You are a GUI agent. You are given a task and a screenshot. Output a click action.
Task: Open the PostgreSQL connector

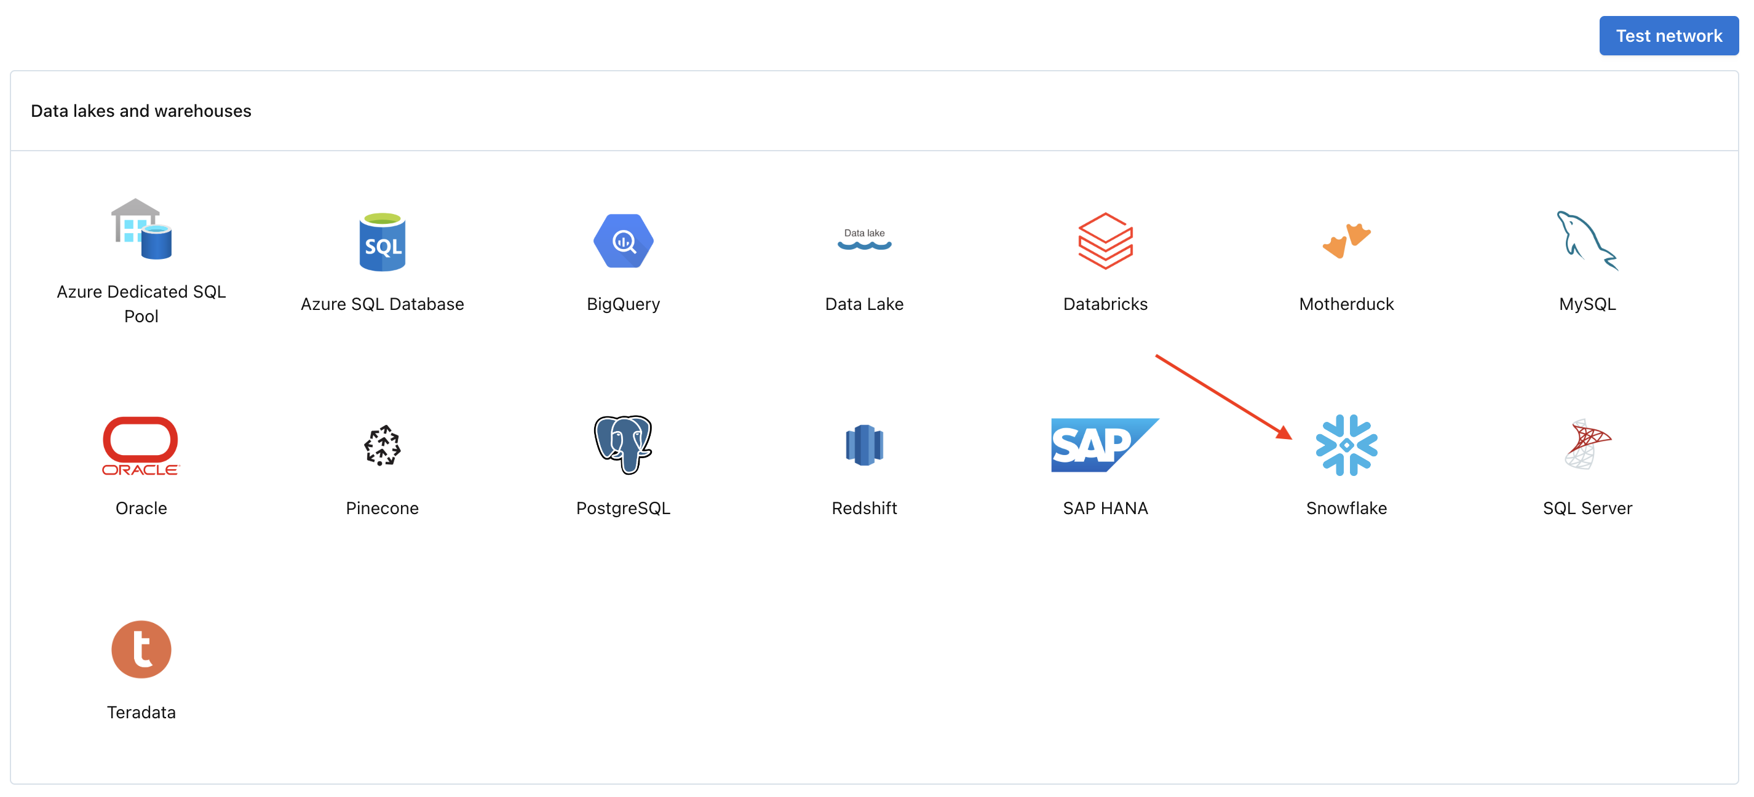coord(622,462)
